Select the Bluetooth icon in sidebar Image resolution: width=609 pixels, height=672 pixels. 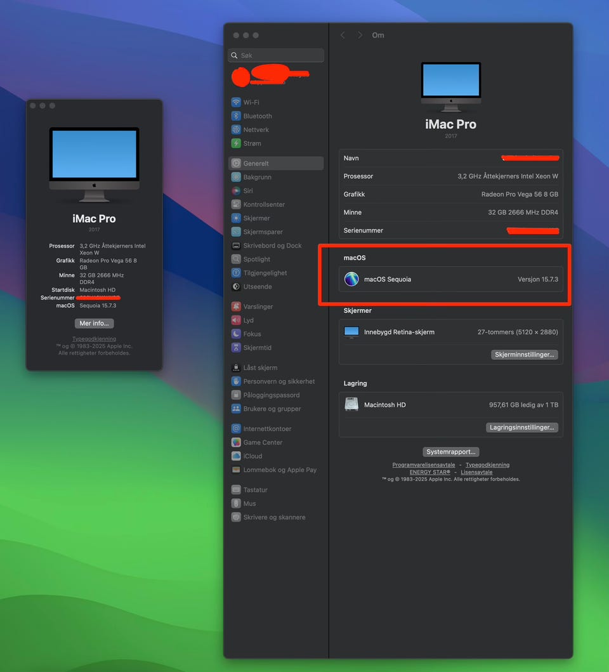236,115
